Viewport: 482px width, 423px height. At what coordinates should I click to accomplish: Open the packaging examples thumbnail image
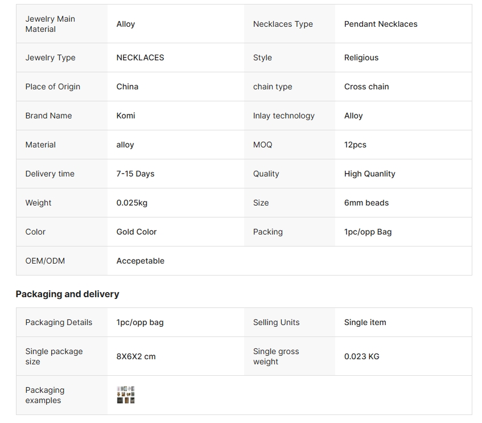tap(126, 395)
